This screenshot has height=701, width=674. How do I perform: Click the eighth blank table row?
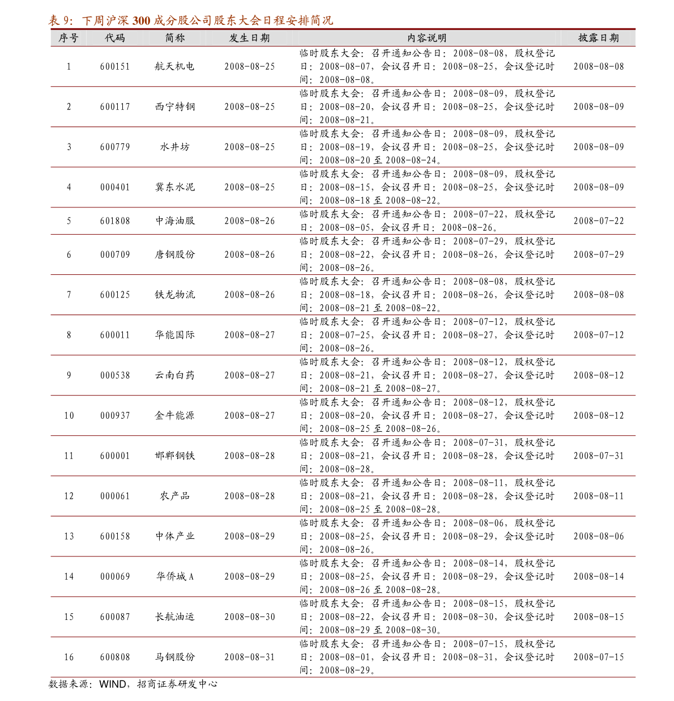343,335
